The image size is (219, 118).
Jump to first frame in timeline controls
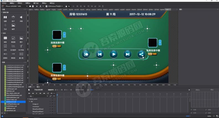point(29,93)
